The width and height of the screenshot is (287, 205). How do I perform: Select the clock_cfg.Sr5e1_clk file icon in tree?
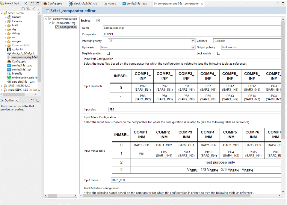click(x=9, y=53)
